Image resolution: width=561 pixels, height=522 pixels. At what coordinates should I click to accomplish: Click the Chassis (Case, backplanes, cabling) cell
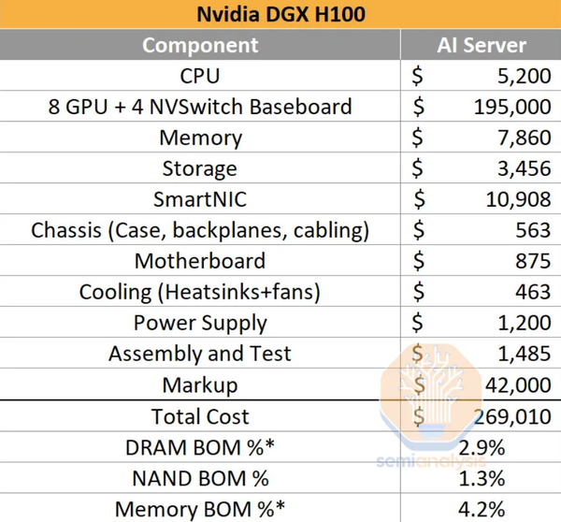[200, 230]
